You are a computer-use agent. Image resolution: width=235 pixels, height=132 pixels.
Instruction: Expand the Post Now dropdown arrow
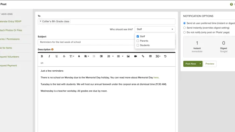pyautogui.click(x=200, y=64)
